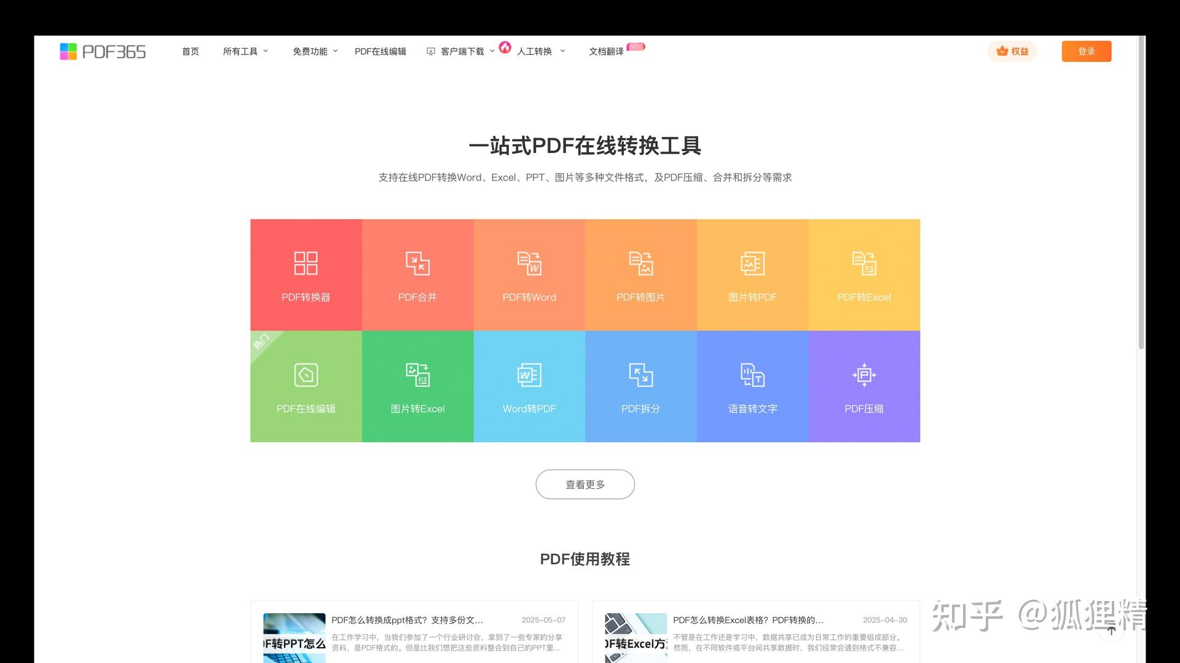The image size is (1180, 663).
Task: Open the 文档翻译 menu item
Action: click(x=605, y=52)
